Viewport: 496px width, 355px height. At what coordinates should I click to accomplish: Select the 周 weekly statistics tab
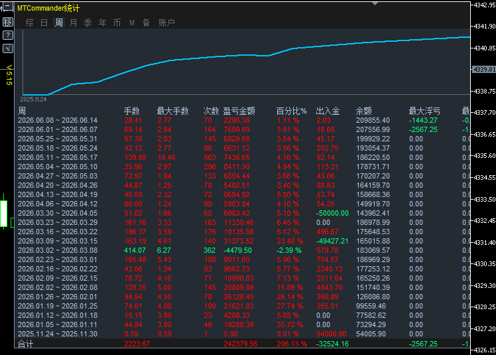point(59,23)
